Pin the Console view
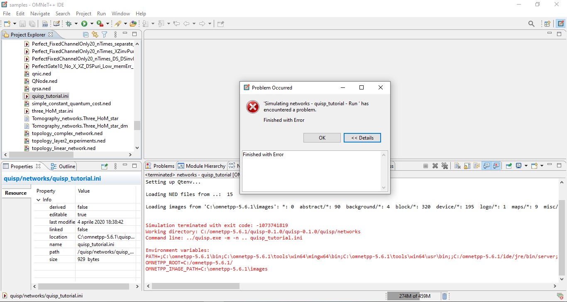567x302 pixels. pyautogui.click(x=508, y=166)
